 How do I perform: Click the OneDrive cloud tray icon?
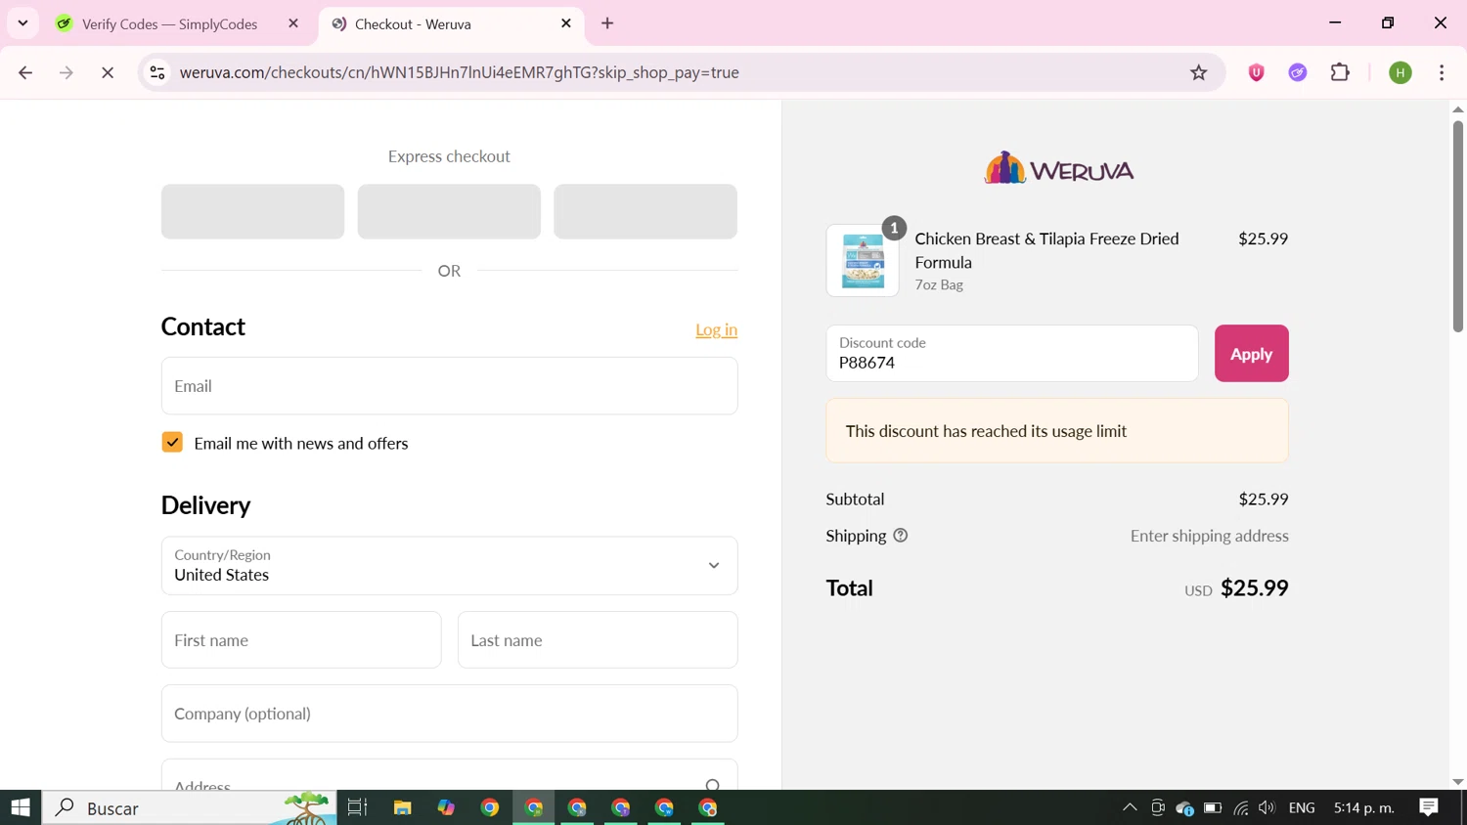[x=1184, y=807]
